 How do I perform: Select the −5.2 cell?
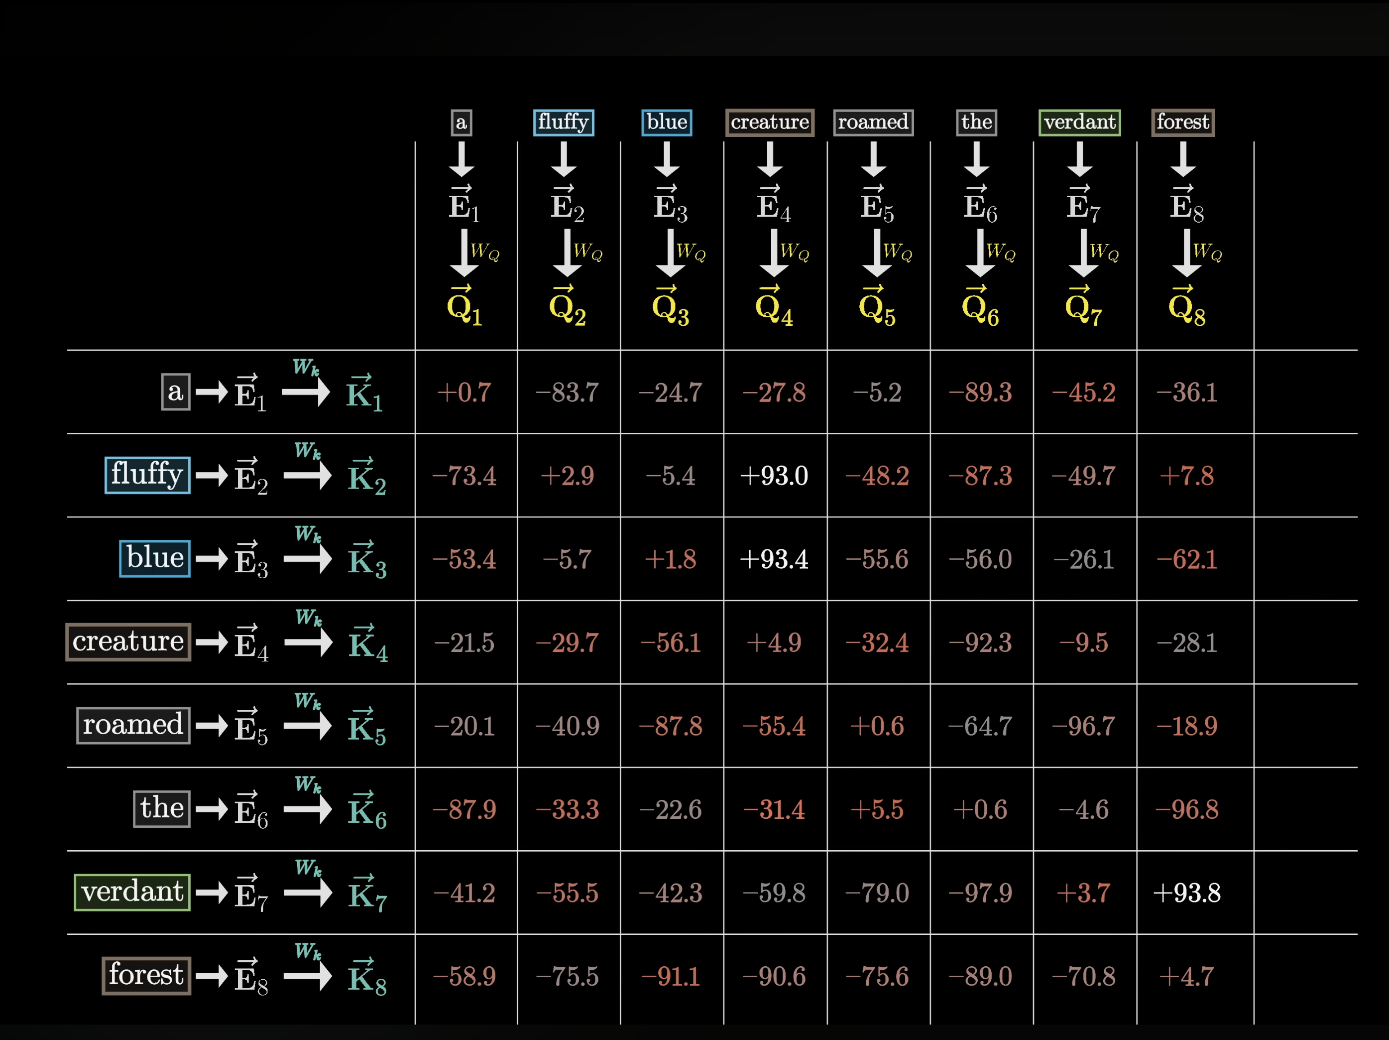coord(877,392)
